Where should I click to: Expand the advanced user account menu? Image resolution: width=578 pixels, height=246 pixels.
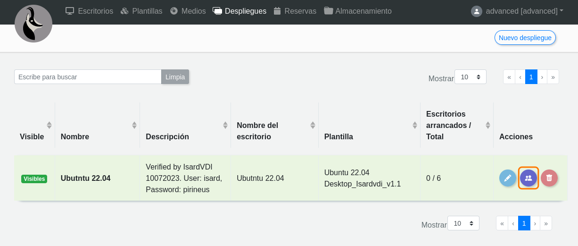click(517, 11)
